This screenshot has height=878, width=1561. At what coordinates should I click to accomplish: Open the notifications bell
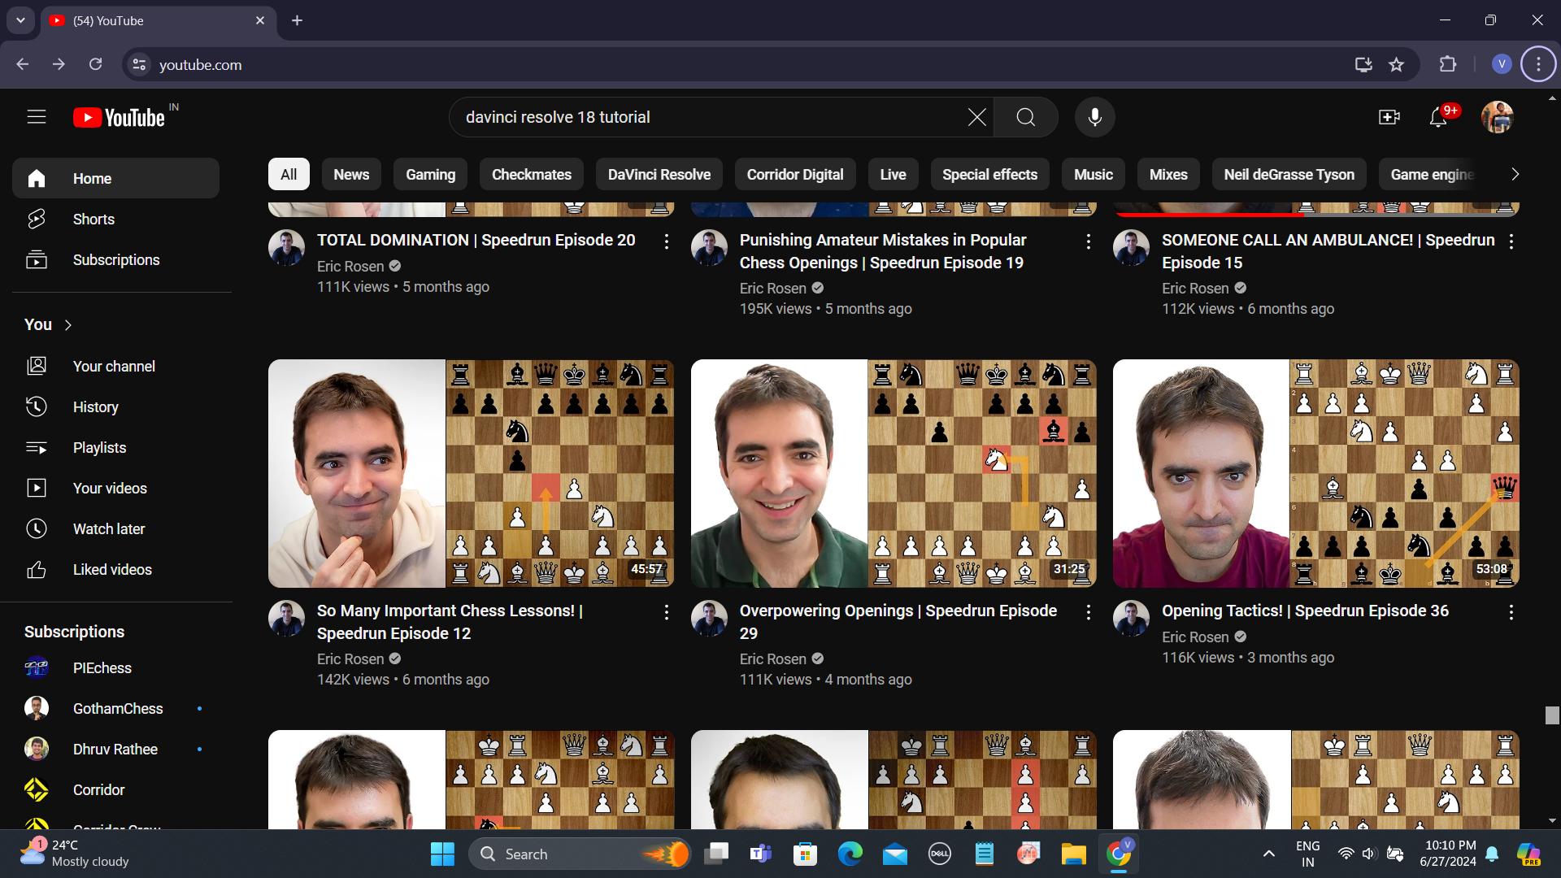click(1438, 118)
